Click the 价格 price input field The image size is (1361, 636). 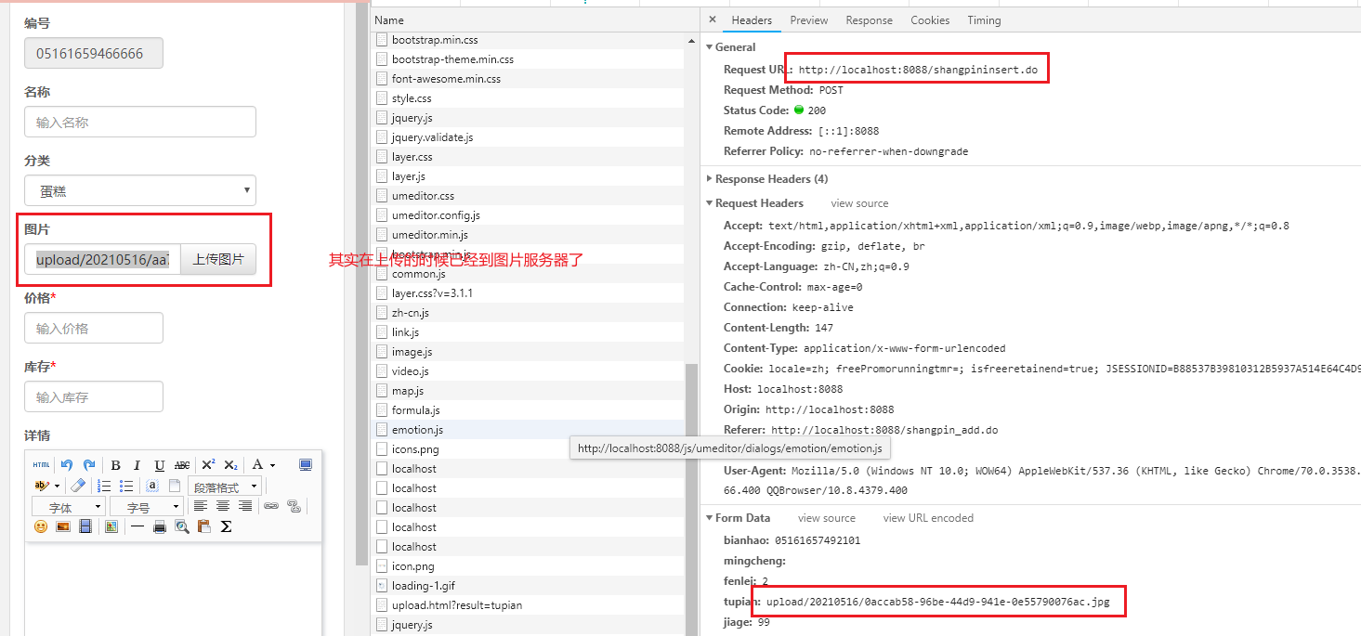(94, 328)
